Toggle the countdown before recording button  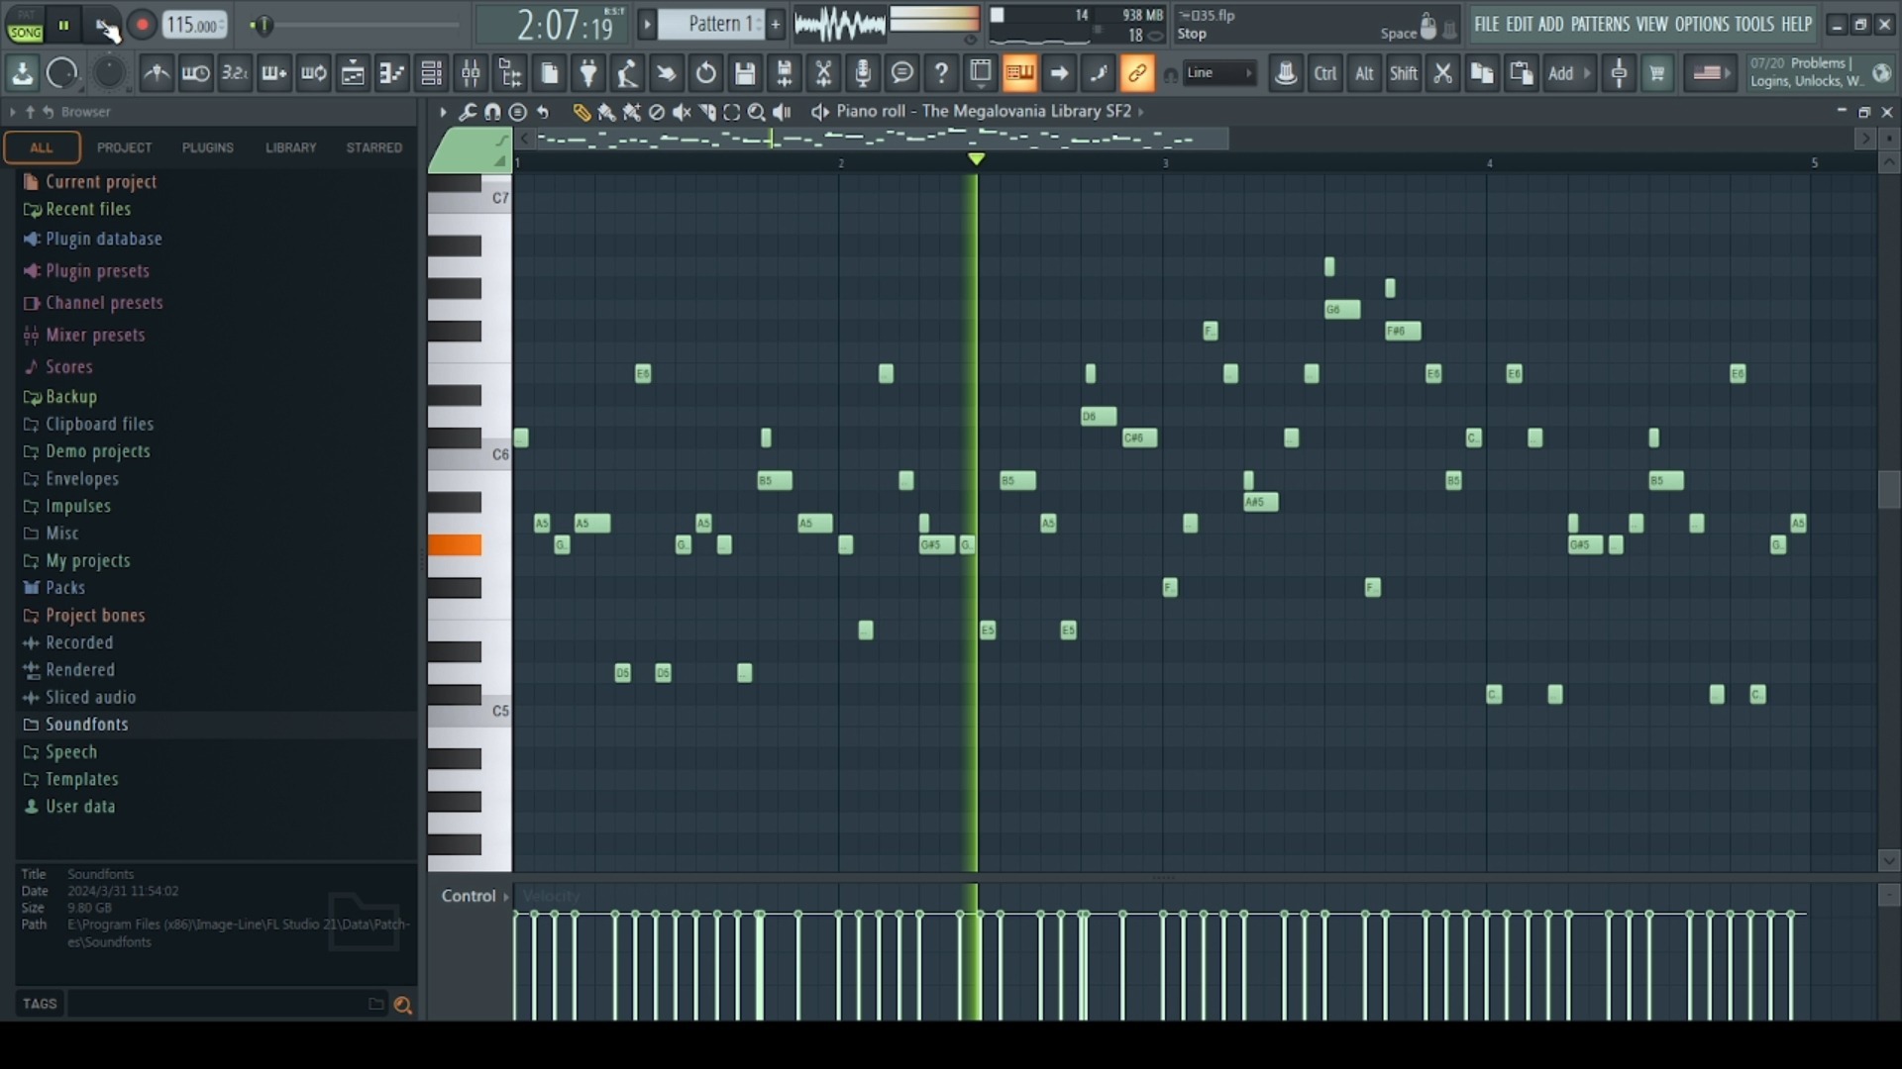tap(235, 73)
